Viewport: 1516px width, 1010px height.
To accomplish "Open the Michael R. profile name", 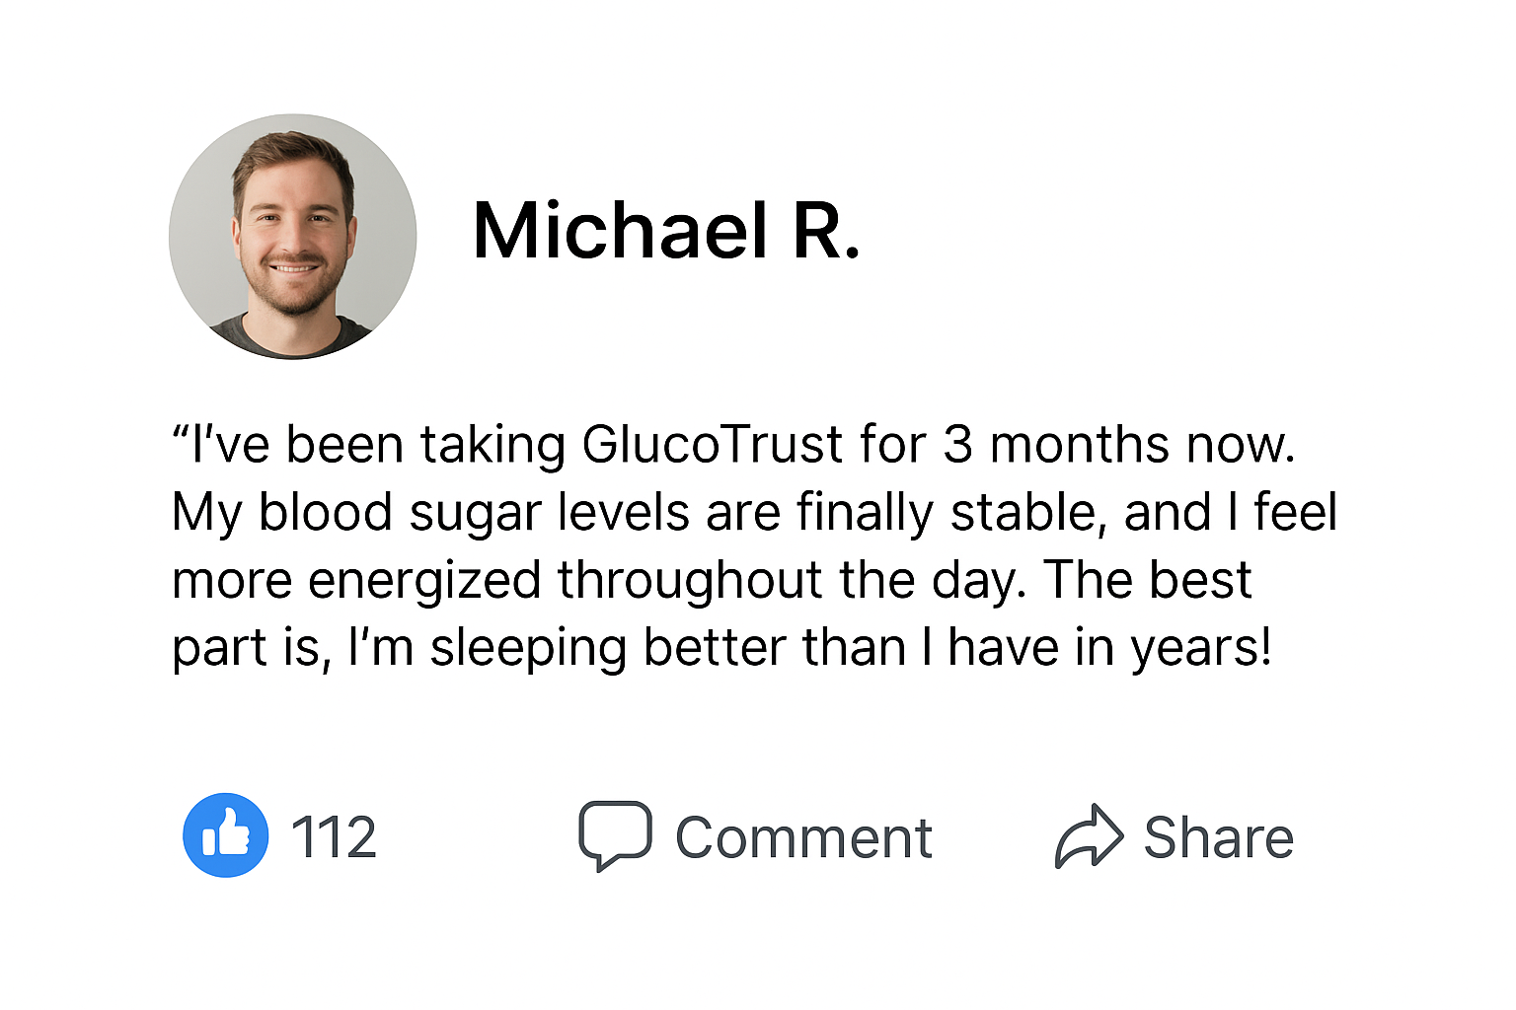I will tap(666, 231).
